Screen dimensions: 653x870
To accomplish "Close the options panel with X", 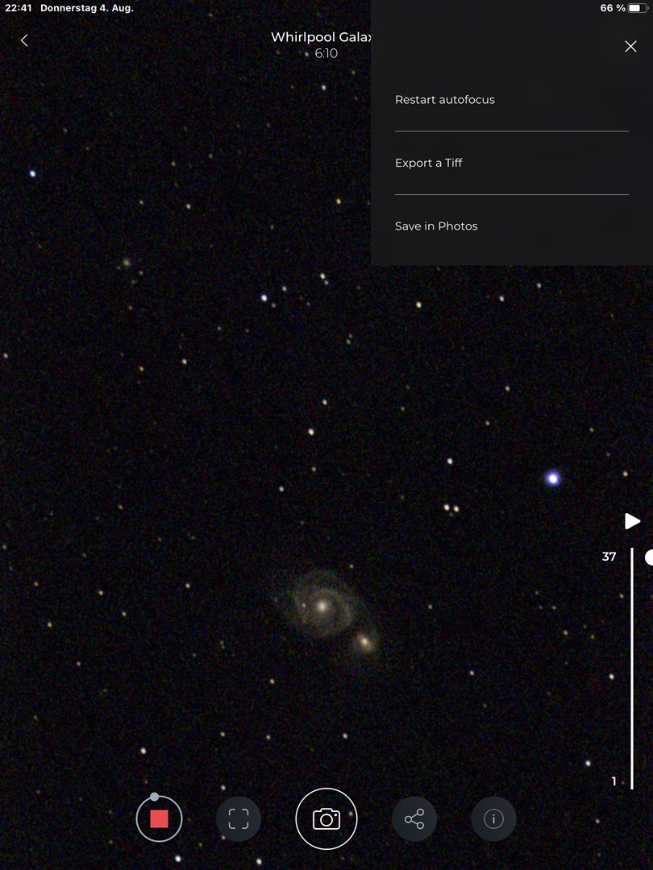I will [x=630, y=46].
